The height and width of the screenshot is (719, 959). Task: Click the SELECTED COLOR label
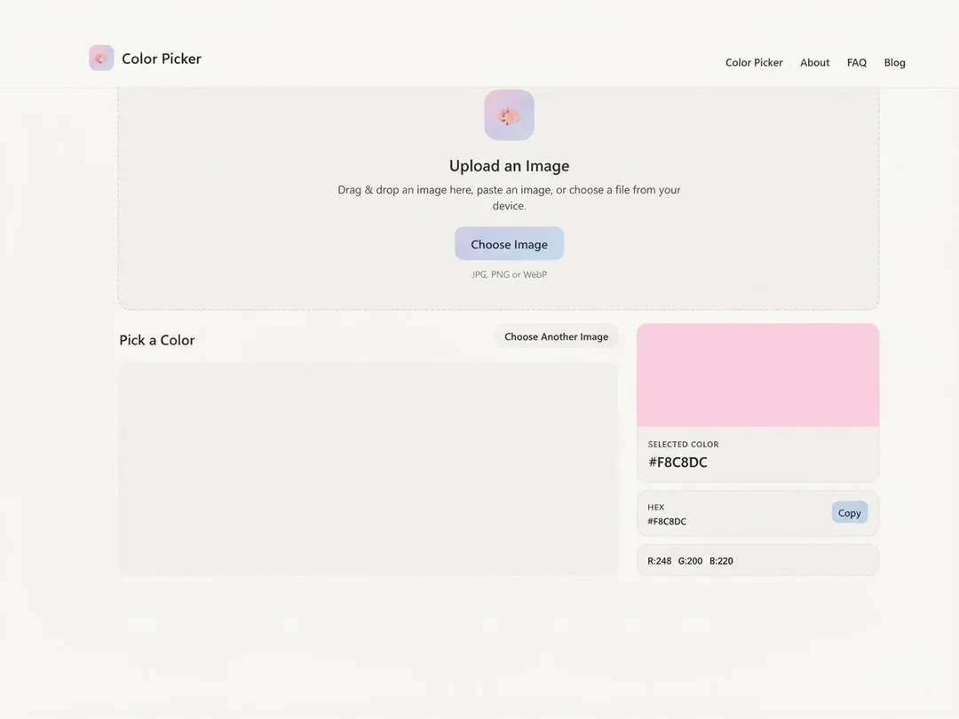click(683, 445)
